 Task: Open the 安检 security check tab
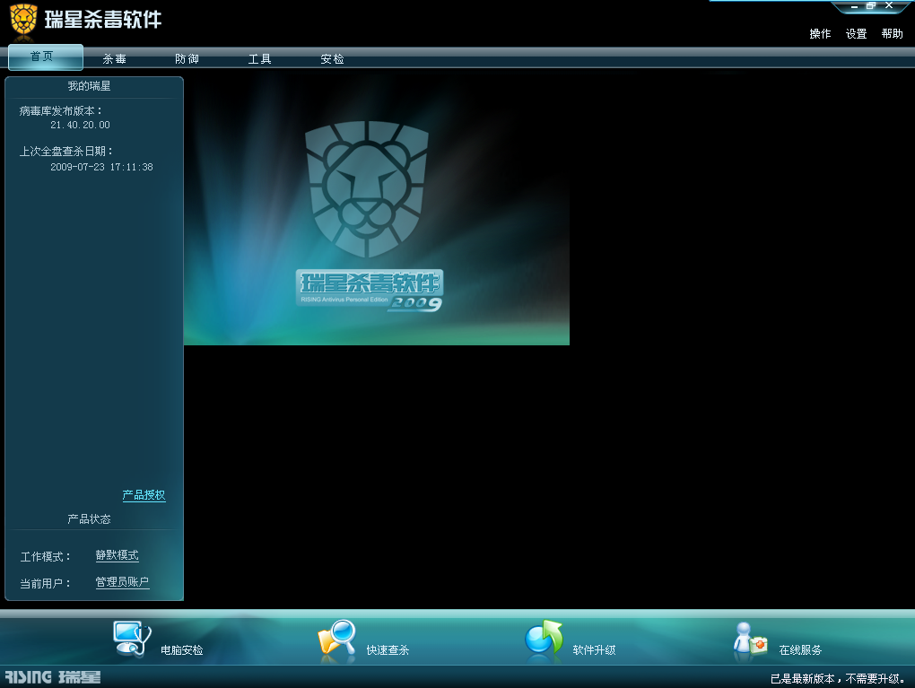coord(332,59)
